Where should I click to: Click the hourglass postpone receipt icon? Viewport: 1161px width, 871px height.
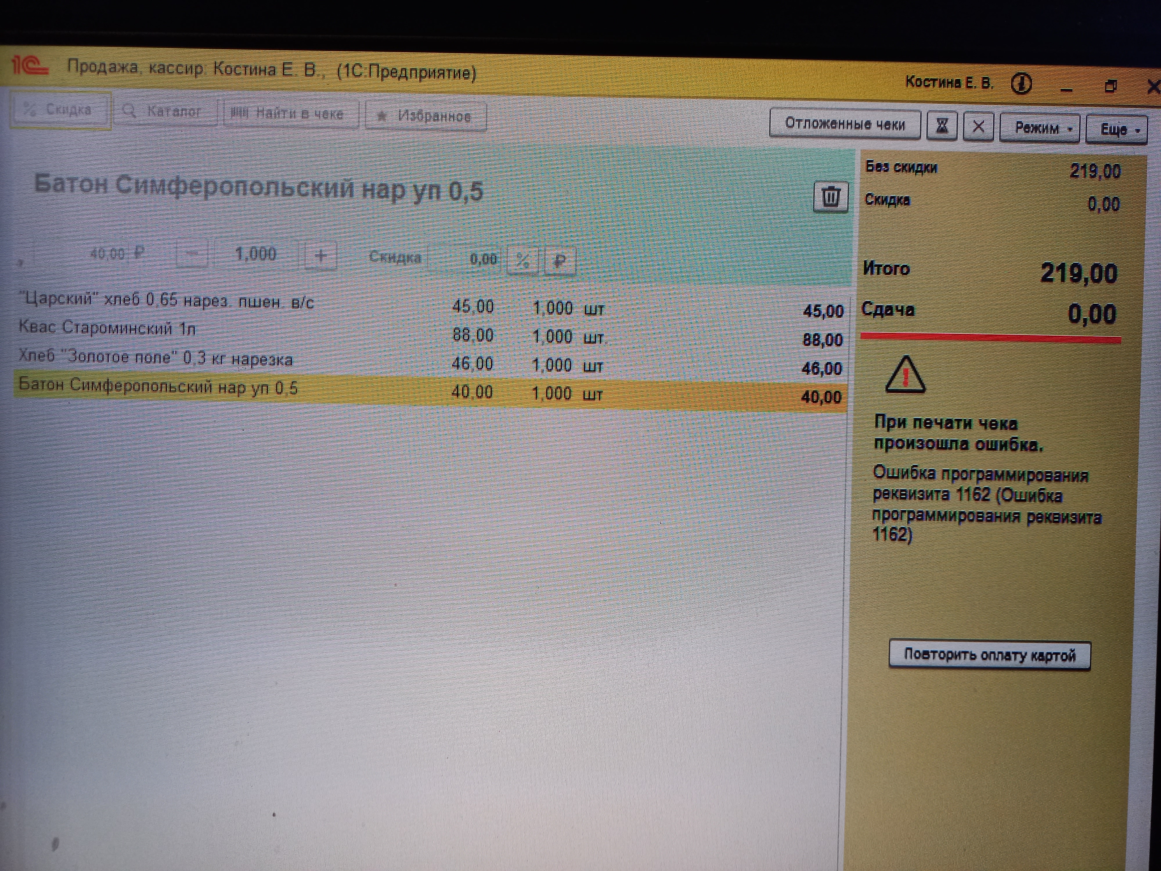(942, 126)
